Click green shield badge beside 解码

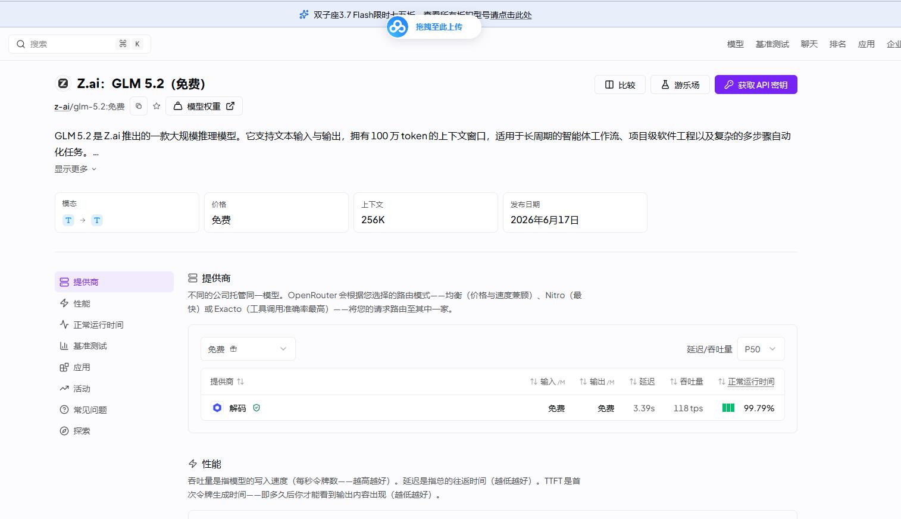coord(256,408)
